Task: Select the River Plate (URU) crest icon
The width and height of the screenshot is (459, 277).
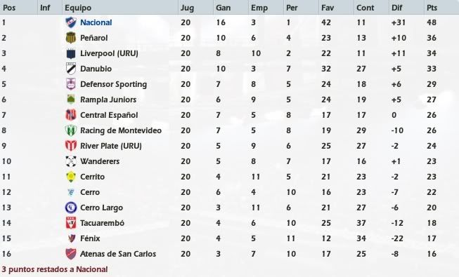Action: pyautogui.click(x=71, y=146)
